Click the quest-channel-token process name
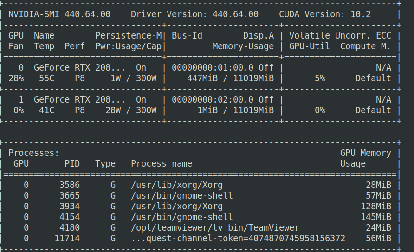414x252 pixels. coord(238,239)
